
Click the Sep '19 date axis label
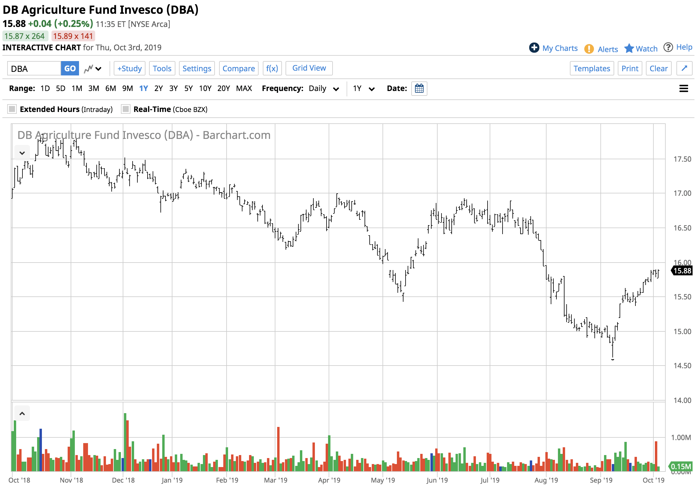click(601, 480)
